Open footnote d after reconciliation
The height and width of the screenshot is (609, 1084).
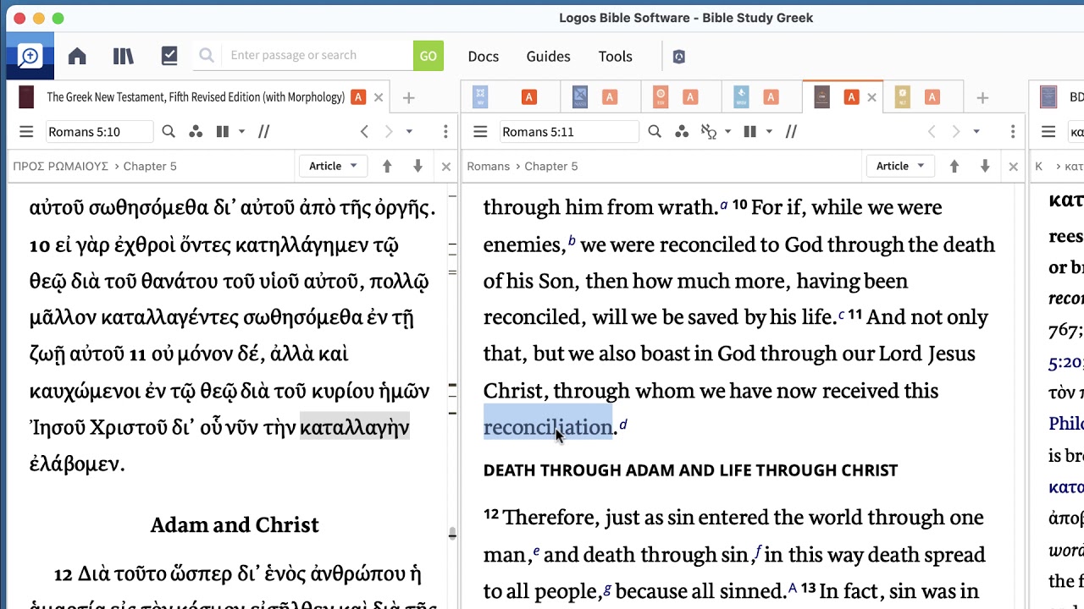coord(623,424)
